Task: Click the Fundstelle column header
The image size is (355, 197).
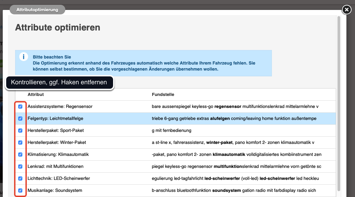Action: point(163,95)
